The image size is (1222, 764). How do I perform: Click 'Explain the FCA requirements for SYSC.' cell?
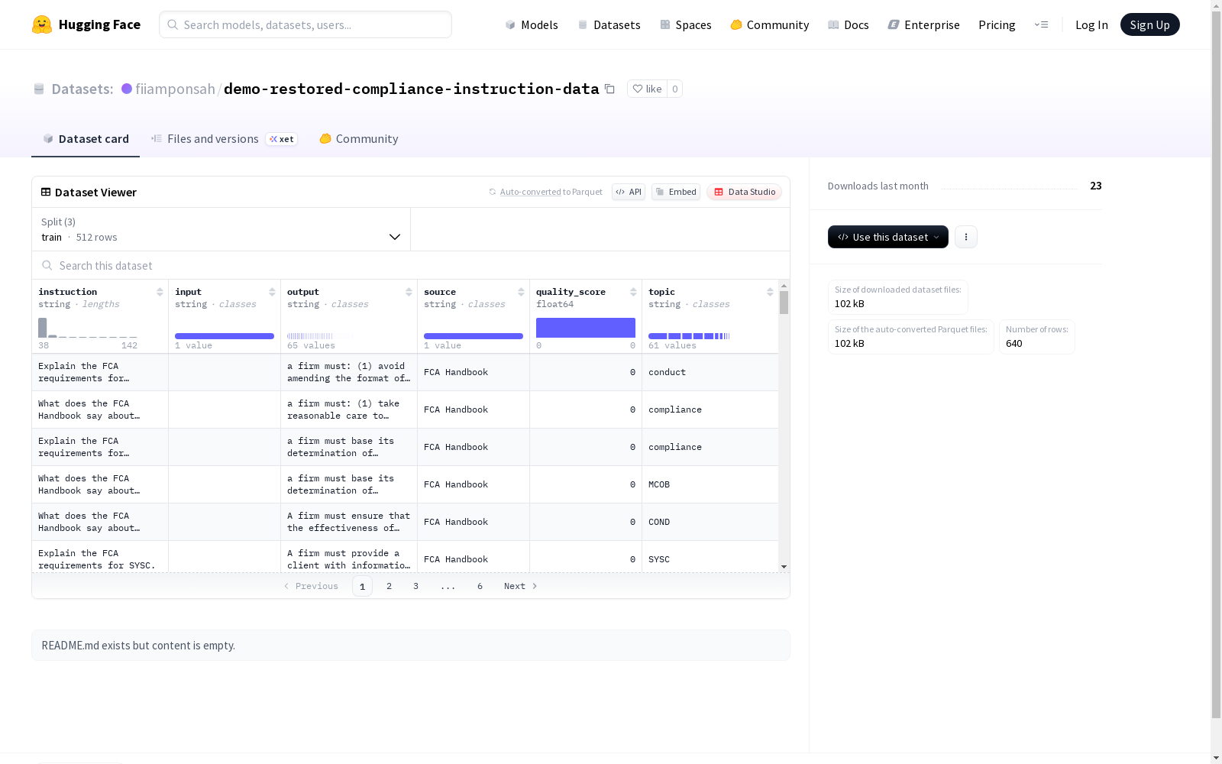[x=100, y=558]
